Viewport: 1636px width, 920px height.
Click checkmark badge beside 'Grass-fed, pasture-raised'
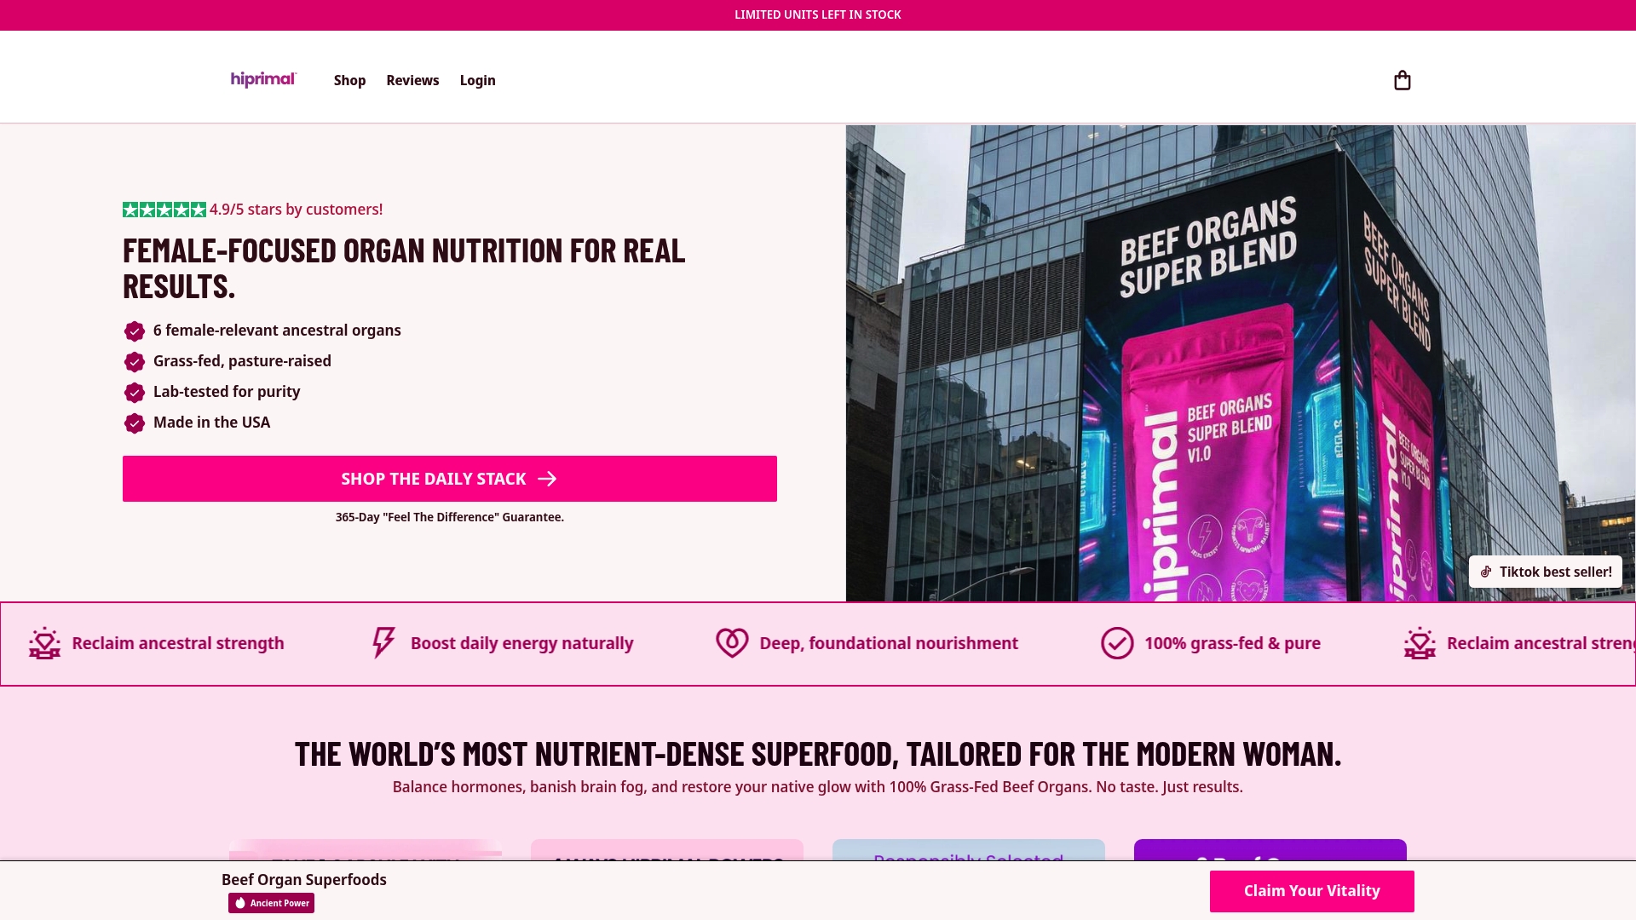[134, 361]
